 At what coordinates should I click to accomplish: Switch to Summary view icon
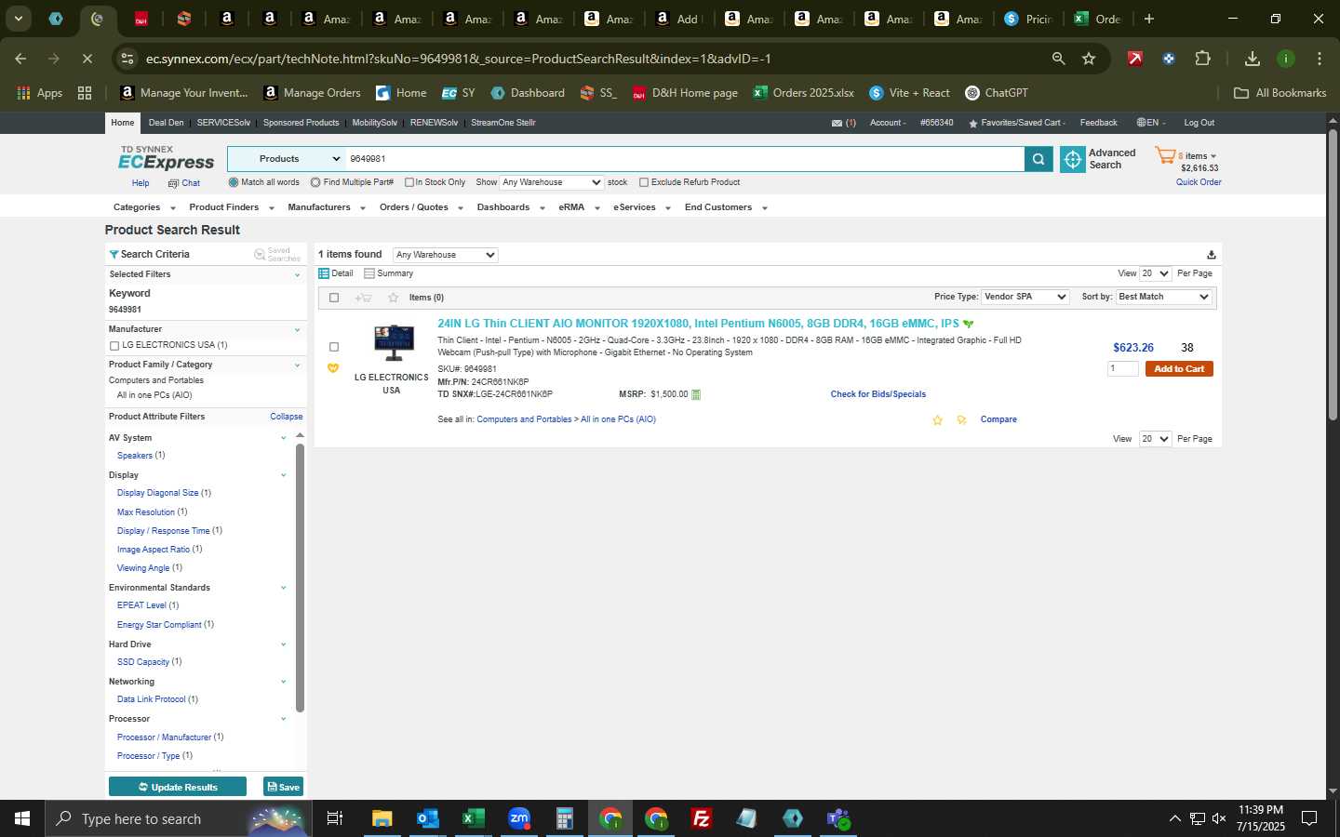369,273
